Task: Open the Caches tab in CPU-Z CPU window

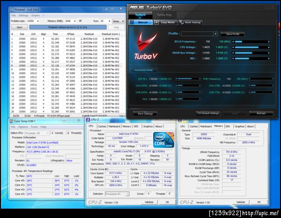Action: (x=102, y=127)
